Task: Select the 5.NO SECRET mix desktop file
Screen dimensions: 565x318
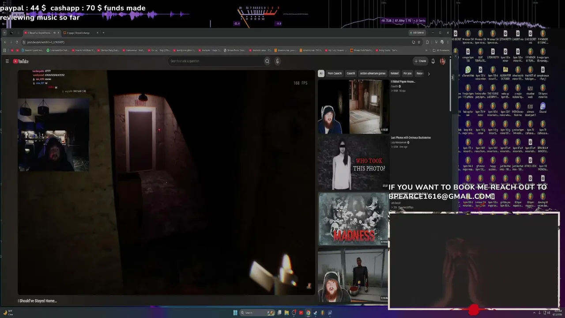Action: [530, 38]
